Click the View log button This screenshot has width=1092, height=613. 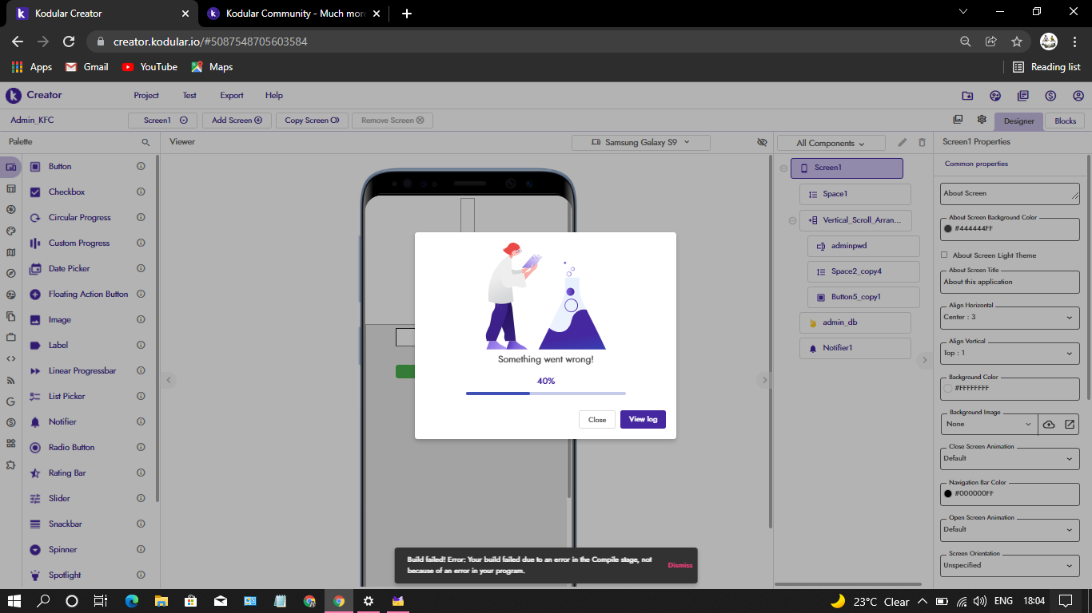point(643,419)
